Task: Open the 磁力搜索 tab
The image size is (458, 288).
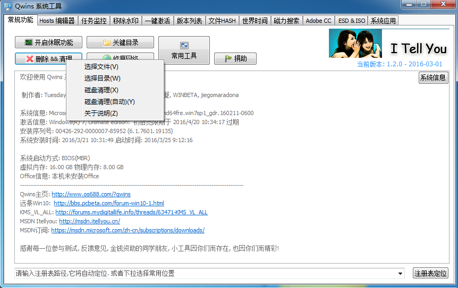Action: [286, 21]
